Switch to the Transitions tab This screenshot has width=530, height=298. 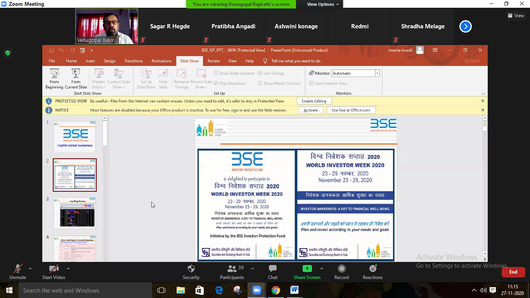click(133, 61)
